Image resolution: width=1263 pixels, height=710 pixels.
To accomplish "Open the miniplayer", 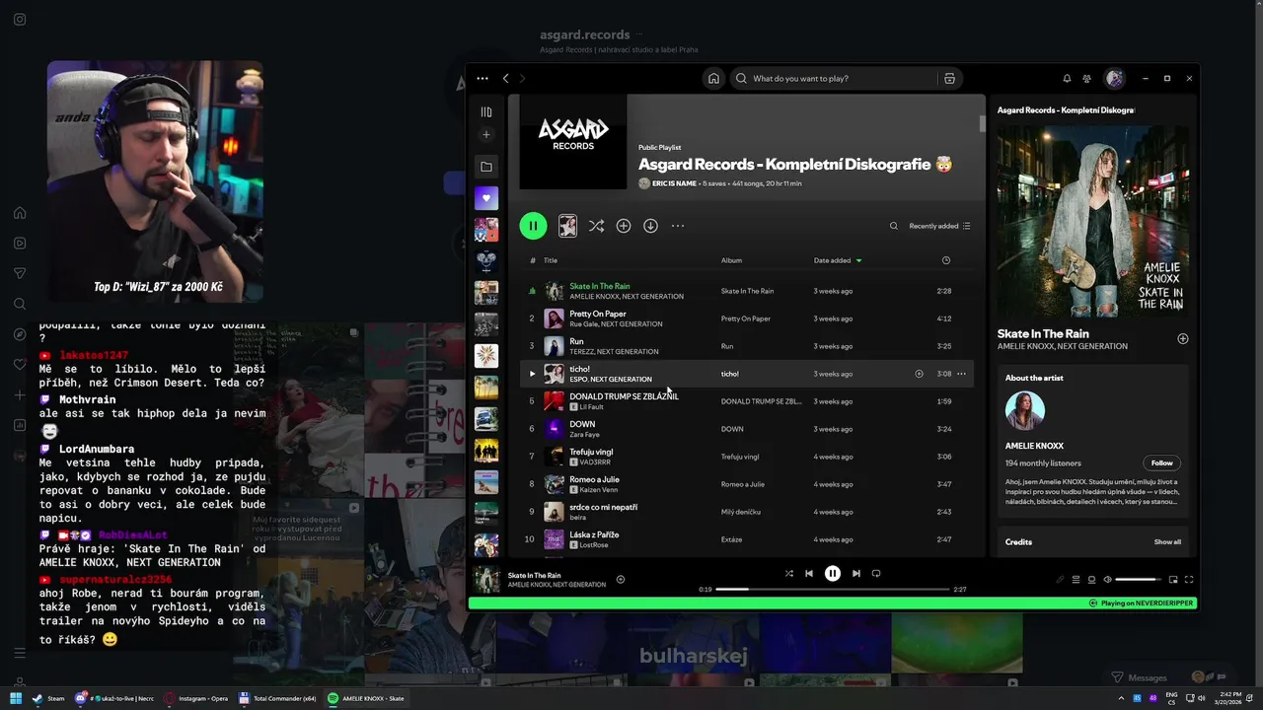I will coord(1173,580).
